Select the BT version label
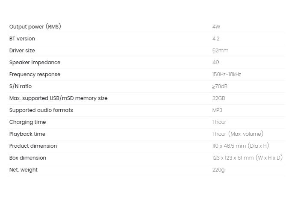This screenshot has height=209, width=286. 22,39
